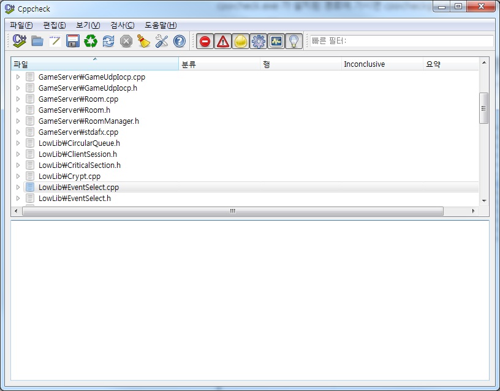The image size is (500, 391).
Task: Click the file icon beside CircularQueue.h
Action: pos(30,143)
